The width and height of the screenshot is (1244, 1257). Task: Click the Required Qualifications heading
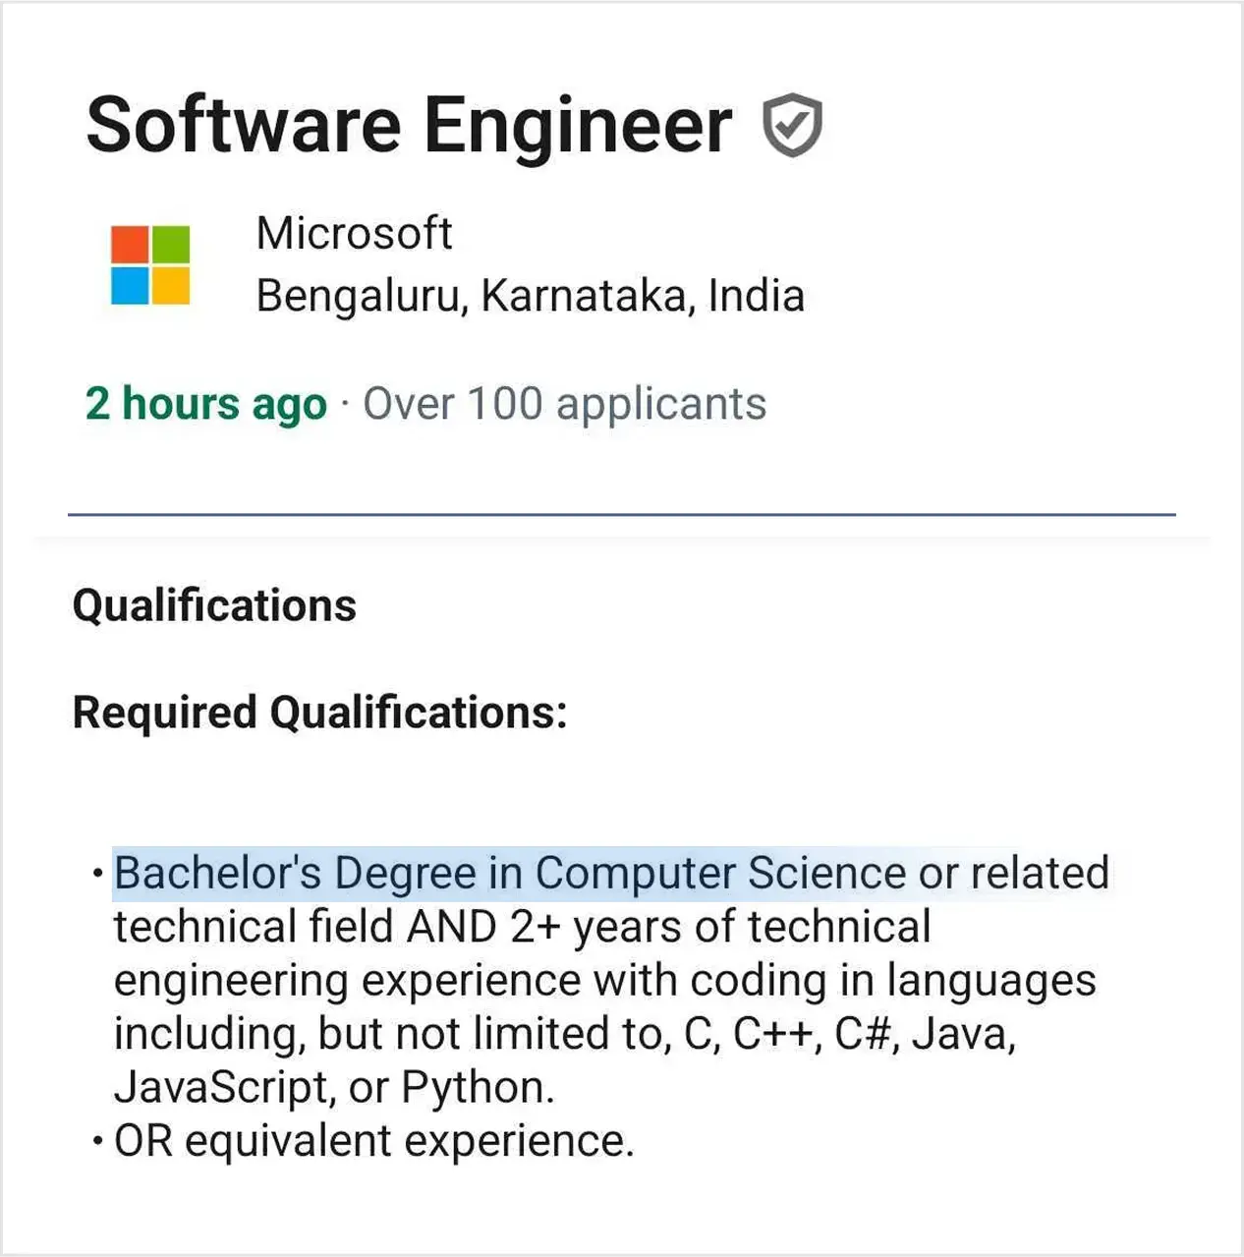click(319, 713)
